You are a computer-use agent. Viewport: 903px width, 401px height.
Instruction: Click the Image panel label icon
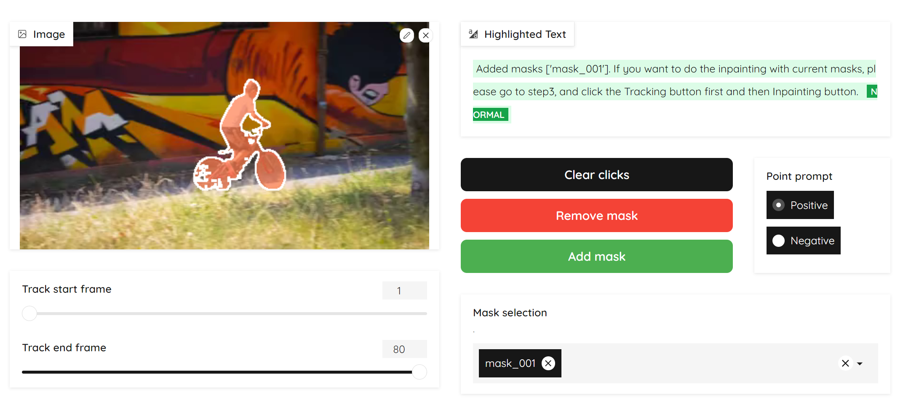coord(22,34)
